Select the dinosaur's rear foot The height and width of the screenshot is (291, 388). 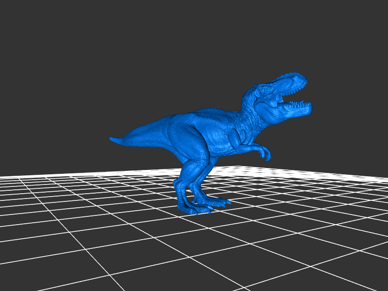(194, 209)
